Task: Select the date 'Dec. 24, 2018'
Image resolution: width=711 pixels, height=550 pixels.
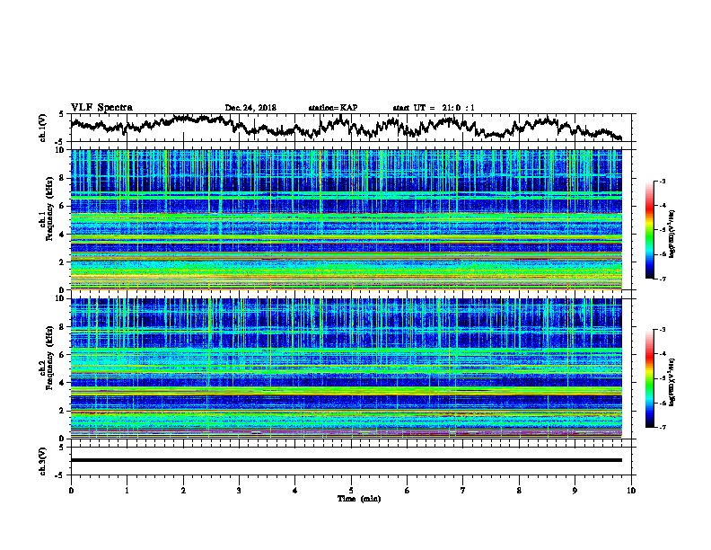Action: click(x=250, y=108)
